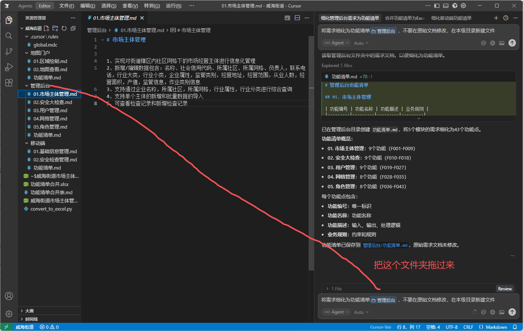523x331 pixels.
Task: Start a new chat with plus icon
Action: coord(496,18)
